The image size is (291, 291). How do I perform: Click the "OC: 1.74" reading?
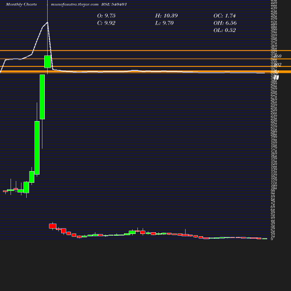tap(225, 16)
